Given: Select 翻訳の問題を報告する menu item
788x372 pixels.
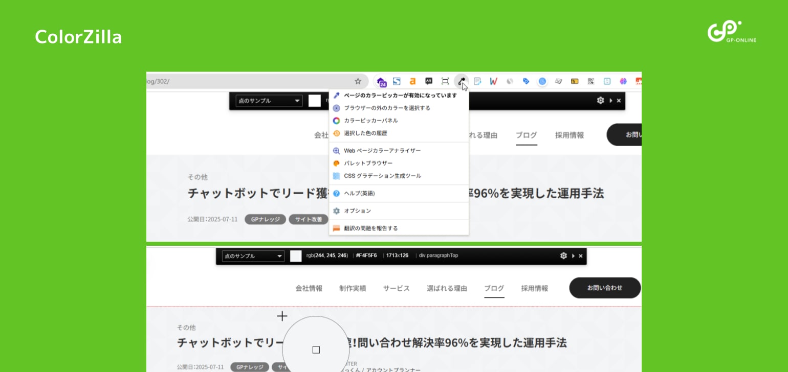Looking at the screenshot, I should [399, 228].
